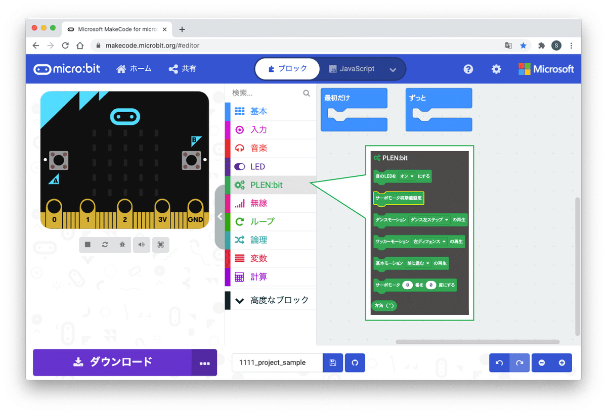Screen dimensions: 607x414
Task: Open the help question mark menu
Action: tap(468, 69)
